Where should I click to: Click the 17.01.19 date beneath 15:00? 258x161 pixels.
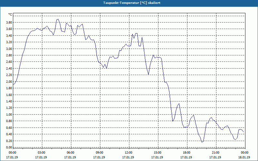(x=157, y=157)
